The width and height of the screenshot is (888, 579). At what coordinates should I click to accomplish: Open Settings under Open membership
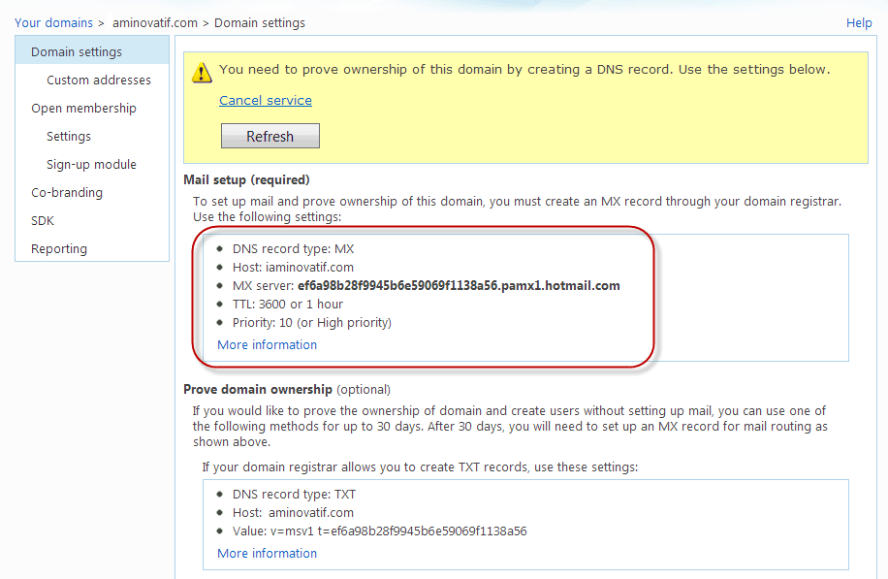click(69, 136)
